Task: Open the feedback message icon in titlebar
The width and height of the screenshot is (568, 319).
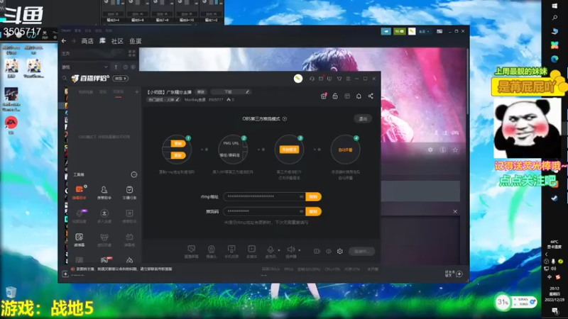Action: click(x=329, y=79)
